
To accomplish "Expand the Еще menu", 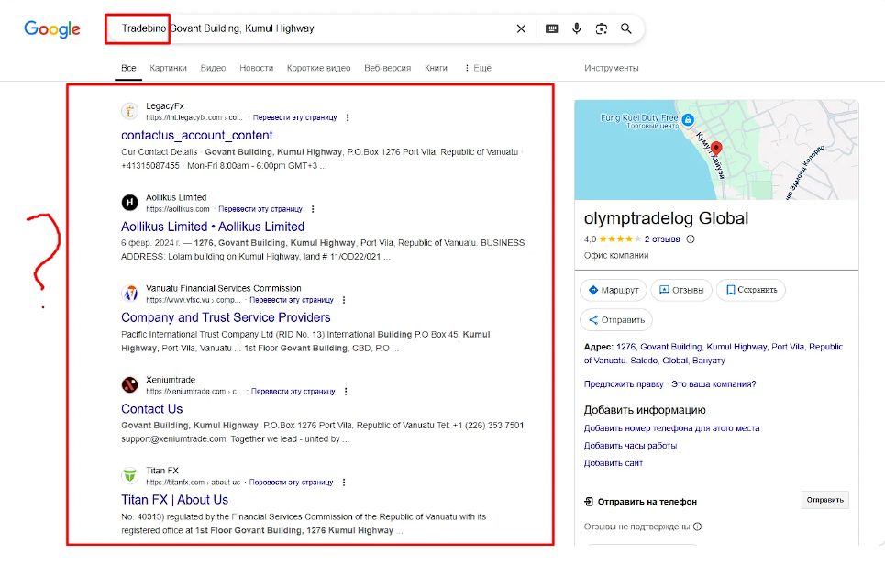I will (478, 68).
